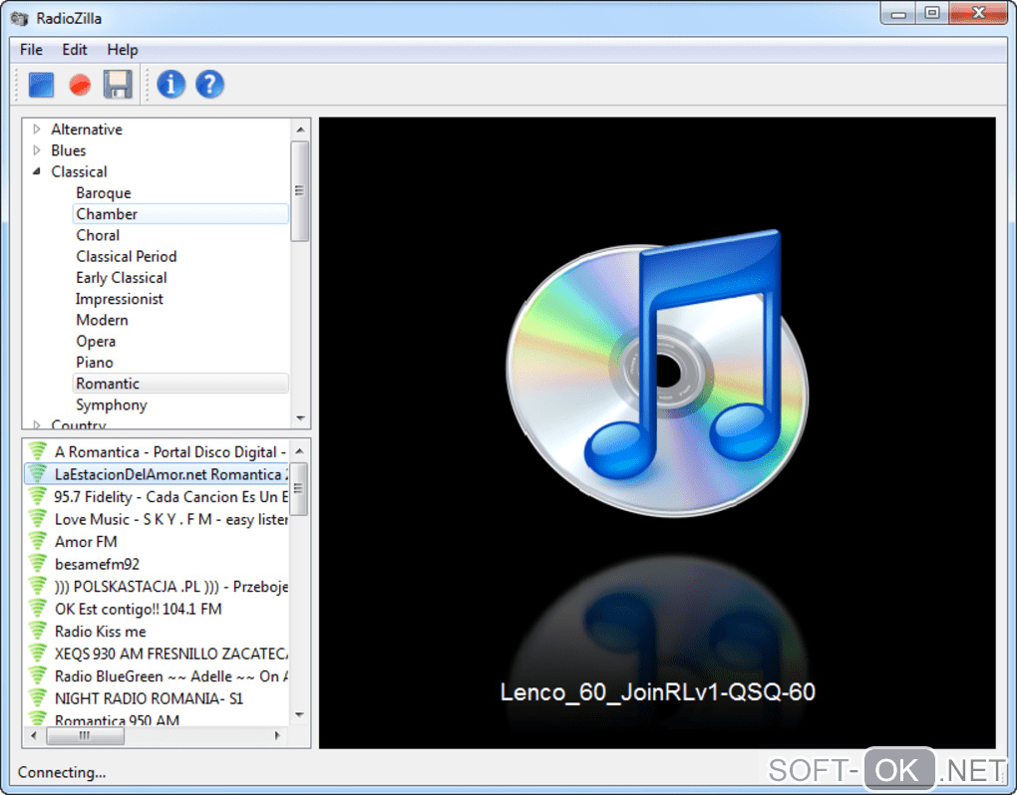Screen dimensions: 1017x795
Task: Click signal icon beside OK Est contigo!!
Action: point(38,609)
